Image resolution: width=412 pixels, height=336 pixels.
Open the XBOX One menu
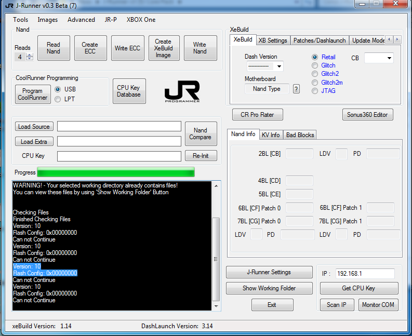[x=141, y=20]
